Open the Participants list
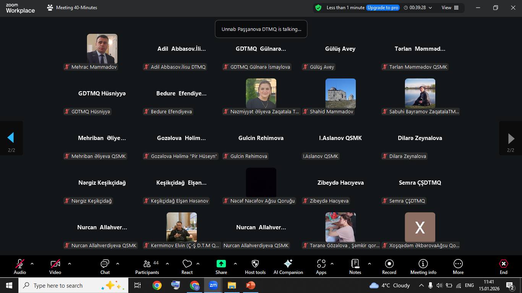 pyautogui.click(x=147, y=266)
